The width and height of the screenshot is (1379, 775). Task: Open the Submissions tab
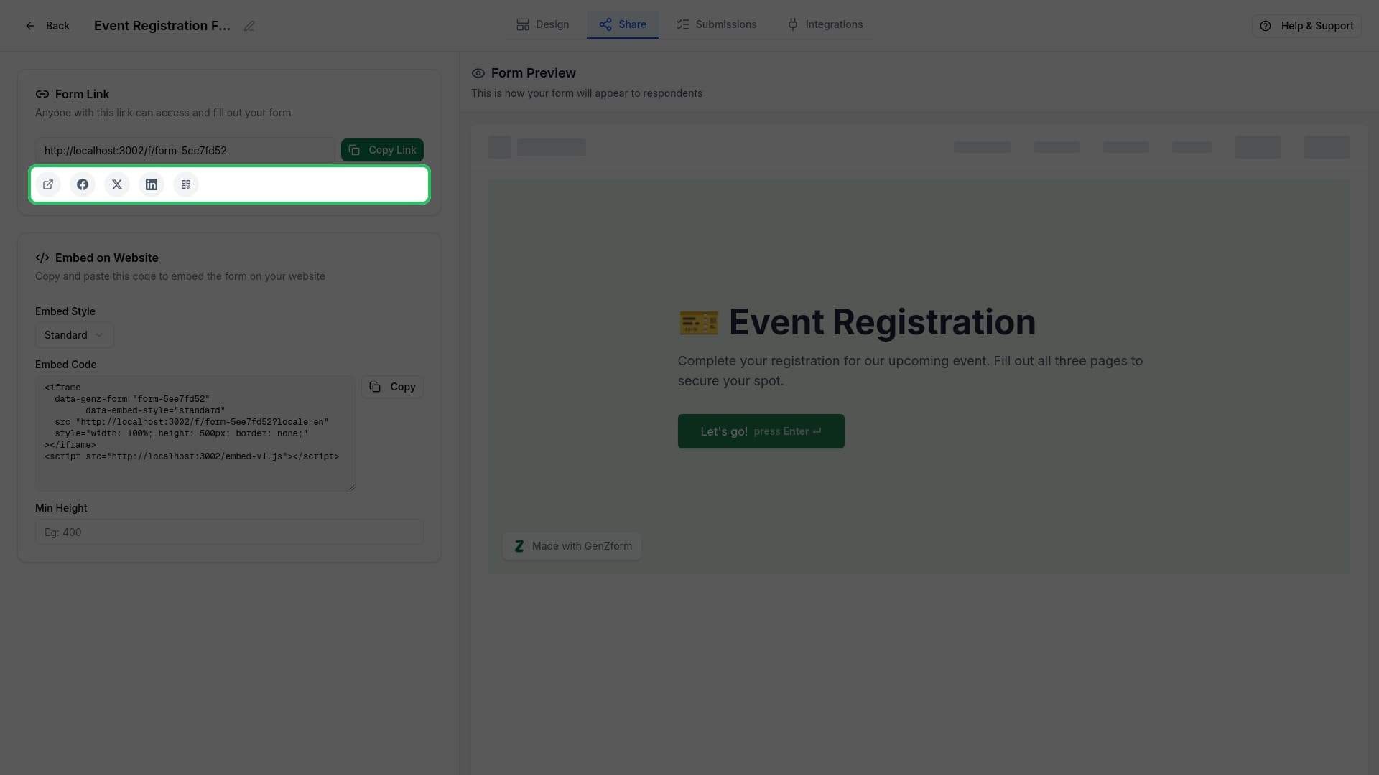716,24
